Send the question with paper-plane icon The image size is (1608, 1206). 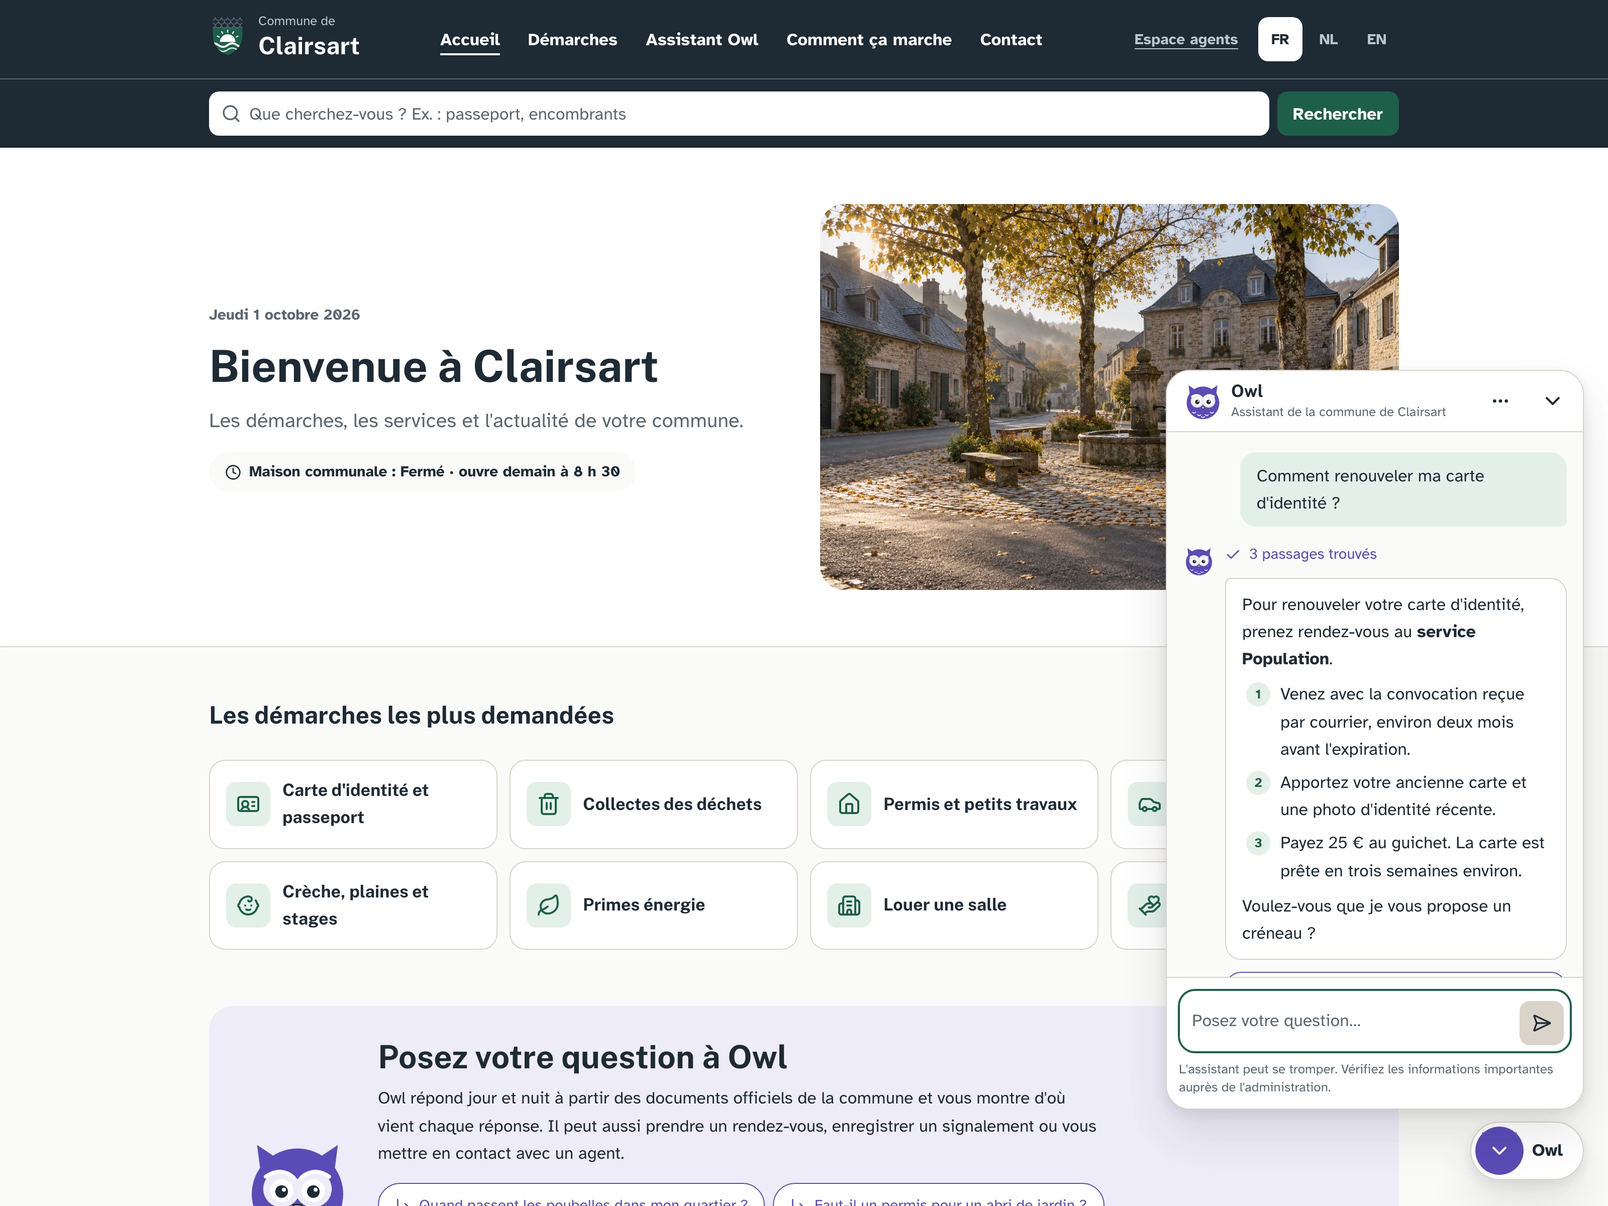1540,1023
